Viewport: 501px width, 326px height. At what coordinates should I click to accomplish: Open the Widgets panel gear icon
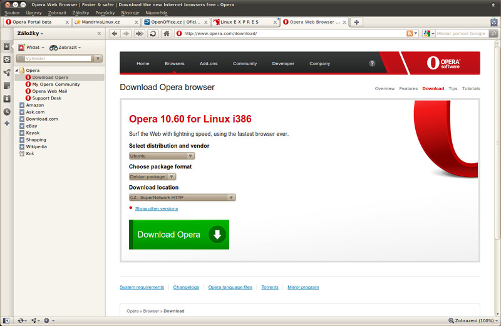7,59
